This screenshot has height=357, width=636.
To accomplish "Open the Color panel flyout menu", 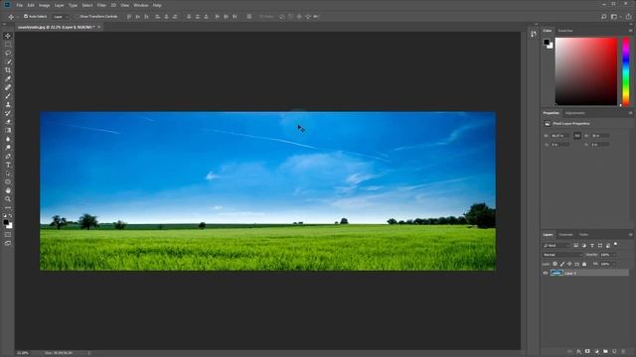I will [x=630, y=31].
